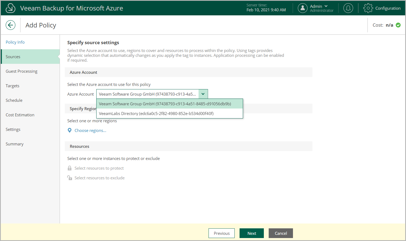Expand the Admin account menu chevron

(326, 6)
